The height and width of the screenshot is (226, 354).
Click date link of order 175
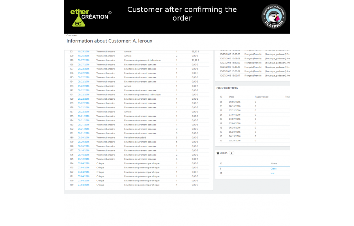[84, 159]
